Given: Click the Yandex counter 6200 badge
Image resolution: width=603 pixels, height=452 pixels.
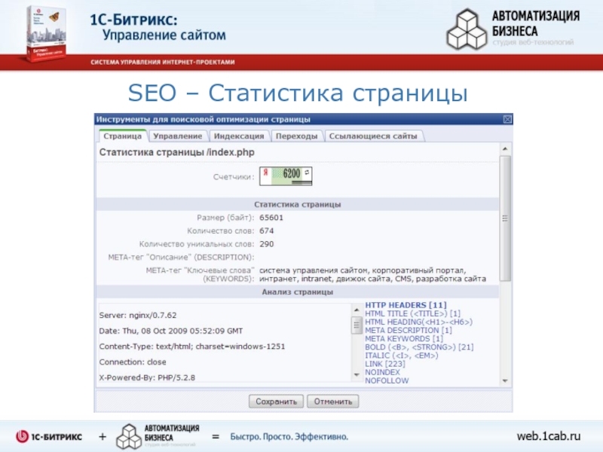Looking at the screenshot, I should point(286,176).
